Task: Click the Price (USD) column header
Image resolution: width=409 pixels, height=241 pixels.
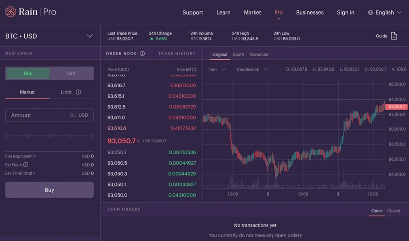Action: coord(118,69)
